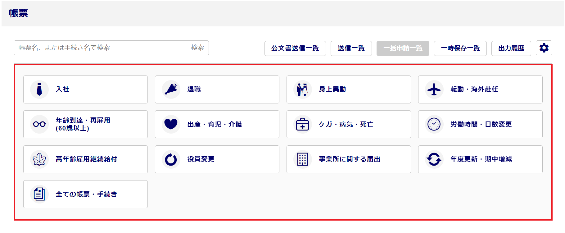Image resolution: width=565 pixels, height=233 pixels.
Task: Click the bouquet icon for 退職
Action: (x=171, y=89)
